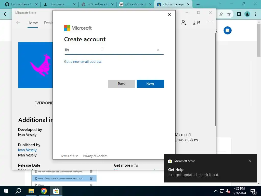Click the Microsoft Store back arrow
The image size is (261, 196).
coord(18,23)
